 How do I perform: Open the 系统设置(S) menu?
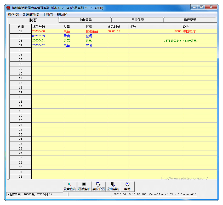31,15
